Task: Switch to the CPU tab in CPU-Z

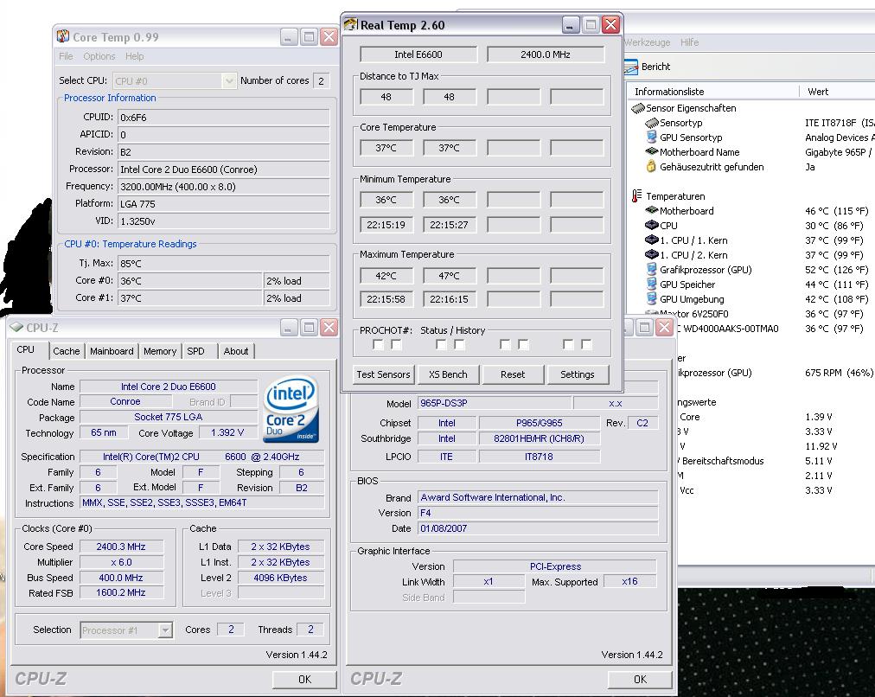Action: (x=25, y=349)
